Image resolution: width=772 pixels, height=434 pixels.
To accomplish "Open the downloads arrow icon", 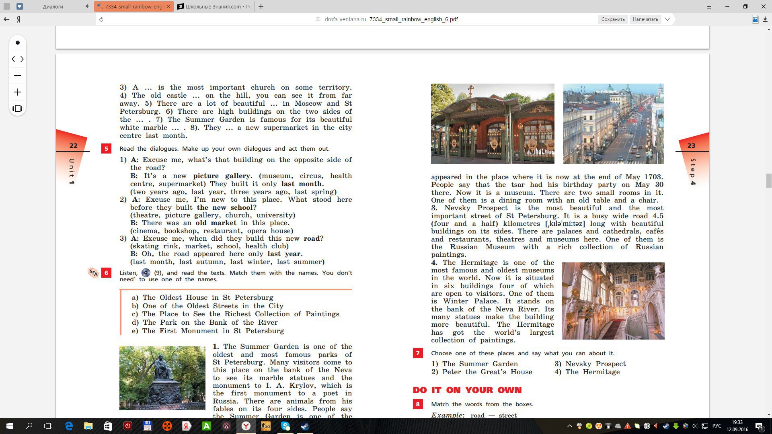I will coord(765,19).
